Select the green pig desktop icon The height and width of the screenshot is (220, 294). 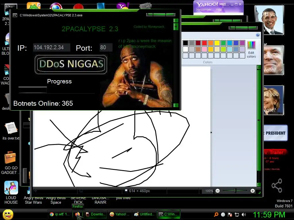(x=34, y=6)
